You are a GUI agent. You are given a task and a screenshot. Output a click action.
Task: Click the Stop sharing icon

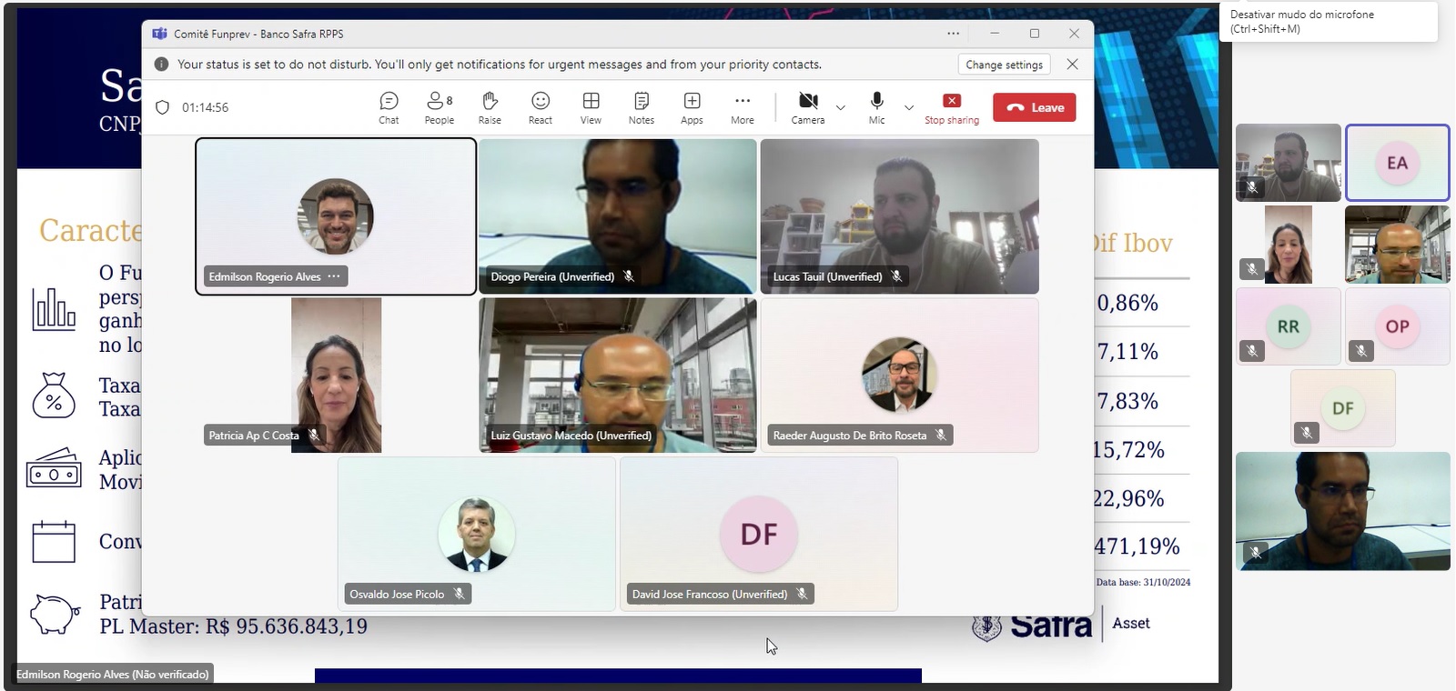(951, 101)
